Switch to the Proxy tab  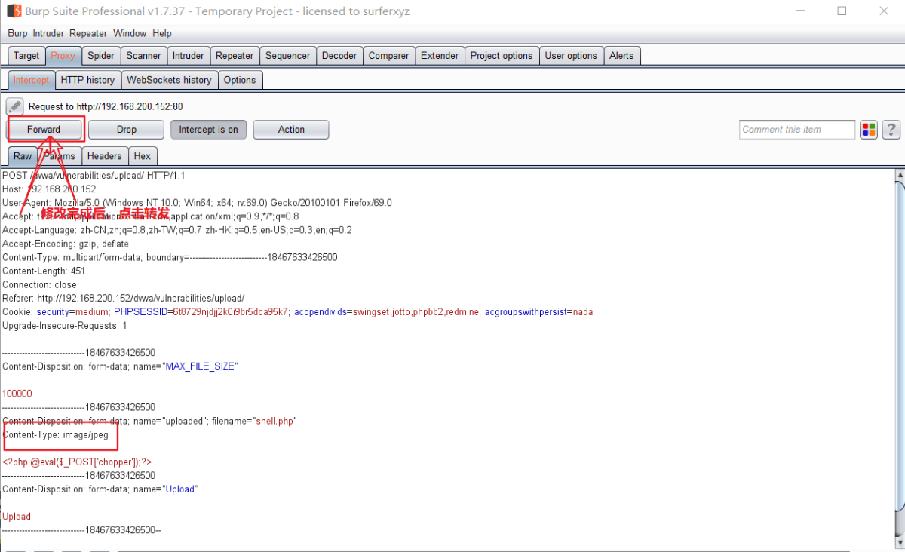click(63, 56)
